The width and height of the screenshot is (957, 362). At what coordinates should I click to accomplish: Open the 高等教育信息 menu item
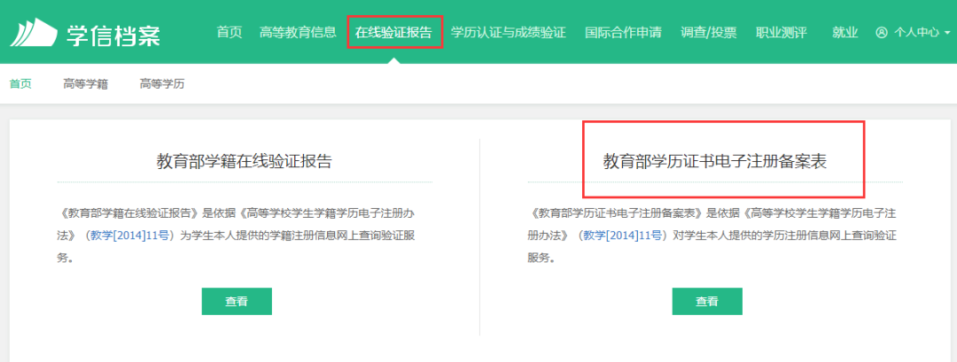(x=298, y=33)
